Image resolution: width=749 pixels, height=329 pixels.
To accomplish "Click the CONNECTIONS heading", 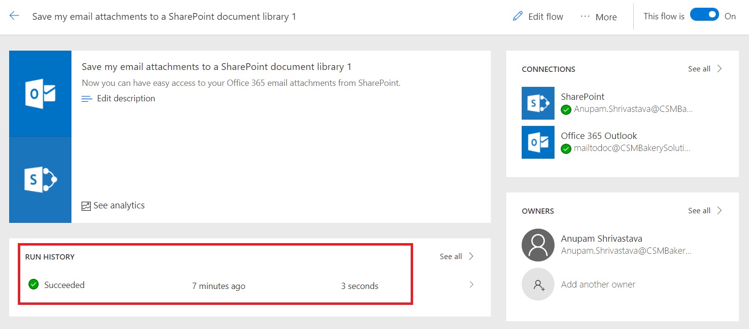I will click(x=549, y=69).
